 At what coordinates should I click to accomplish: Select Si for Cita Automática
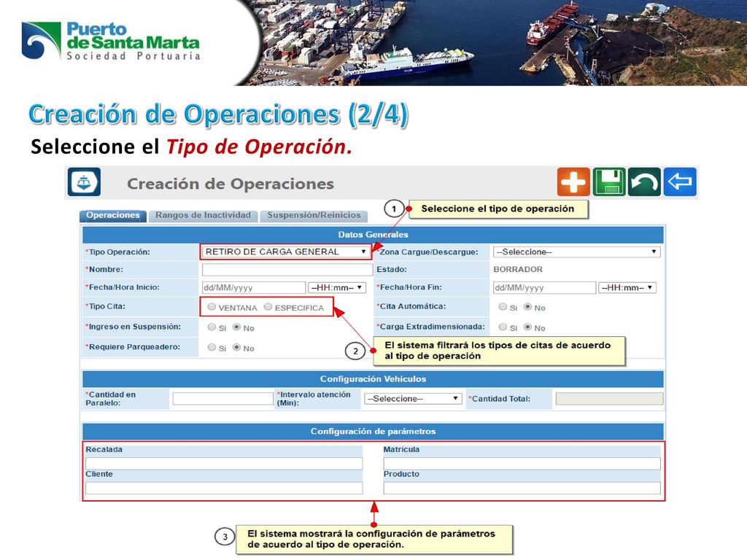click(x=503, y=307)
